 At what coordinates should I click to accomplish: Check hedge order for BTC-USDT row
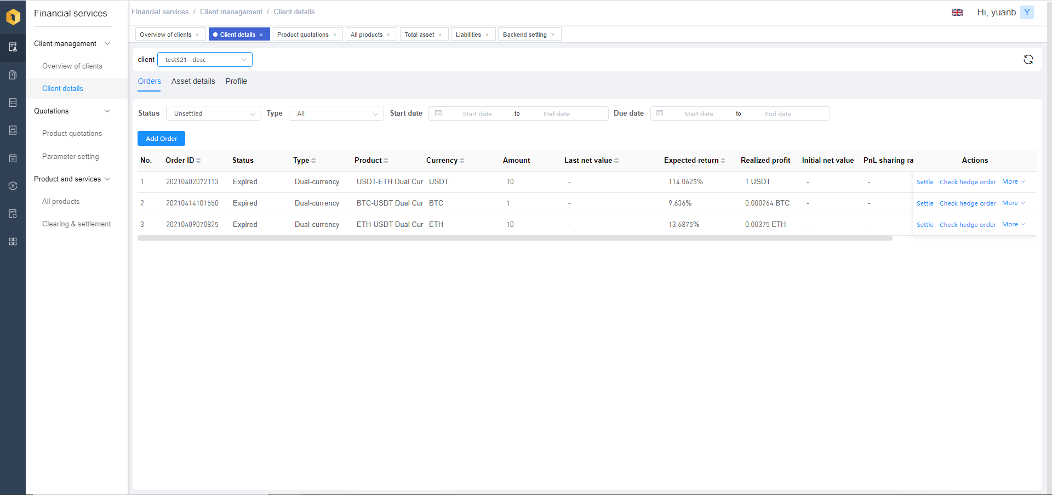(x=968, y=203)
